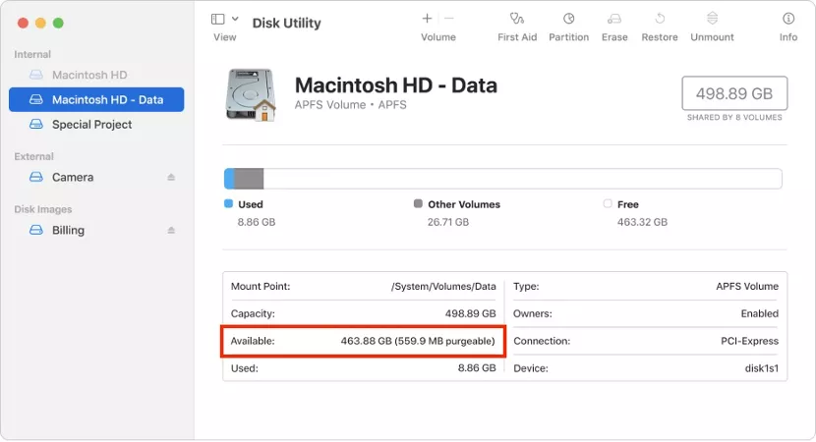Click the Erase drive icon

tap(614, 19)
